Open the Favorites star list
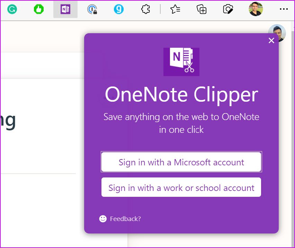This screenshot has height=248, width=295. click(x=175, y=9)
